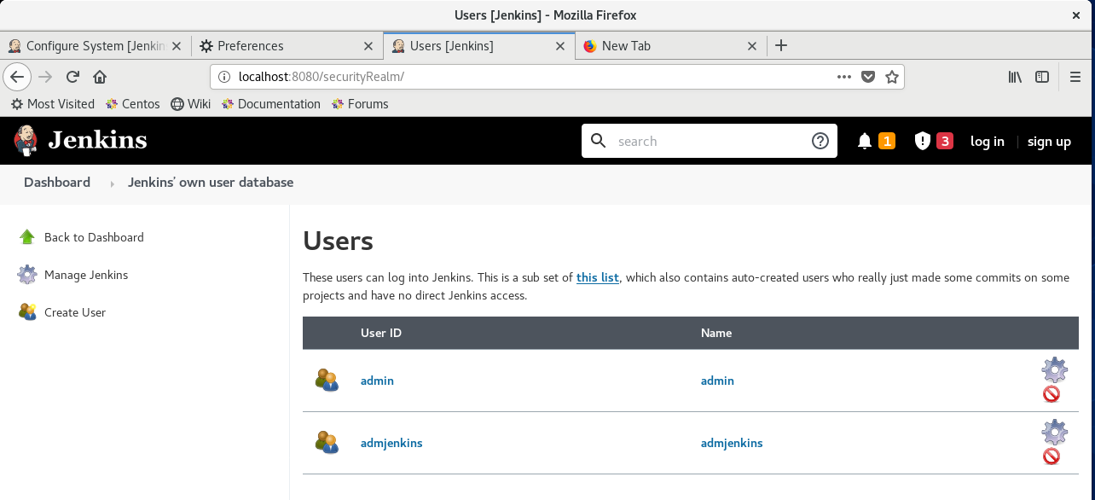Open Create User sidebar link
This screenshot has width=1095, height=500.
point(75,312)
